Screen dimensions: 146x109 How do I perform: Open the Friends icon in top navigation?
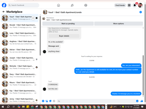[72, 5]
